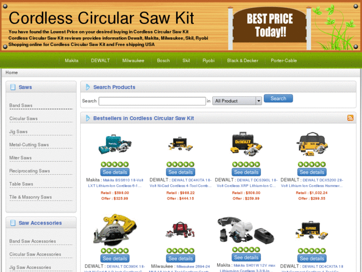Open Circular Saws category link

click(23, 118)
